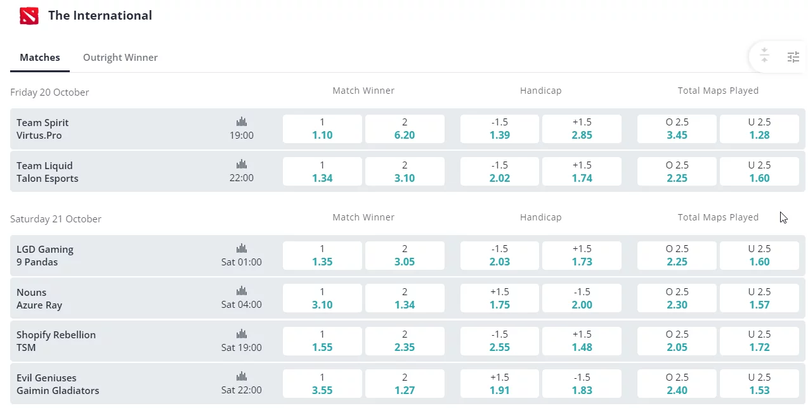Pick Team Liquid match winner odds 1.34
The image size is (808, 413).
[x=322, y=172]
